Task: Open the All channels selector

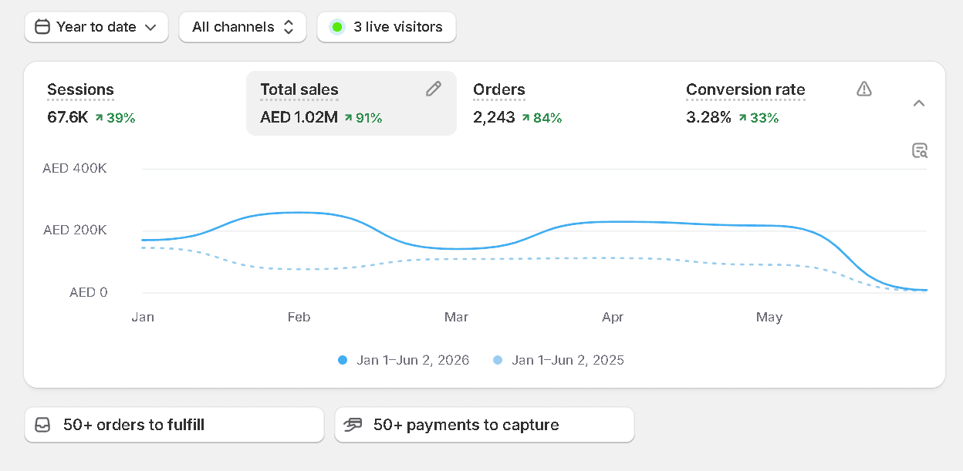Action: (x=242, y=27)
